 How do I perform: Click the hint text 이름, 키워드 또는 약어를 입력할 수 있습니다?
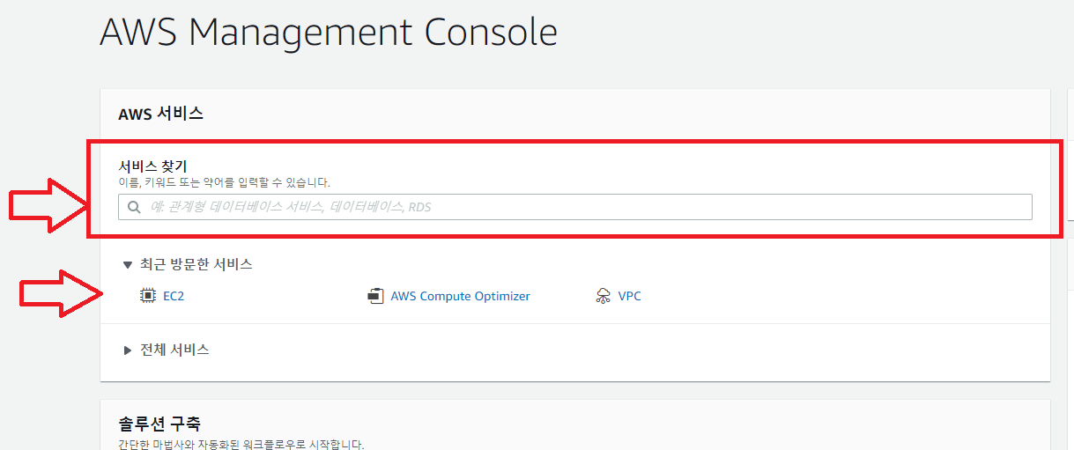(225, 182)
